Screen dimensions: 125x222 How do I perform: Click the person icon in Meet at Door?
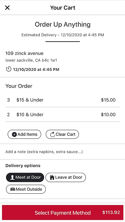click(12, 177)
